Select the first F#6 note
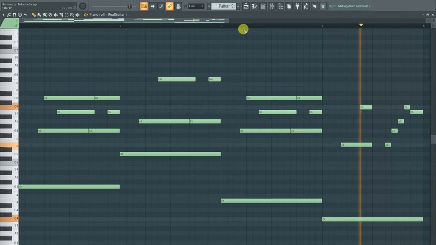Screen dimensions: 436x245 tap(177, 79)
